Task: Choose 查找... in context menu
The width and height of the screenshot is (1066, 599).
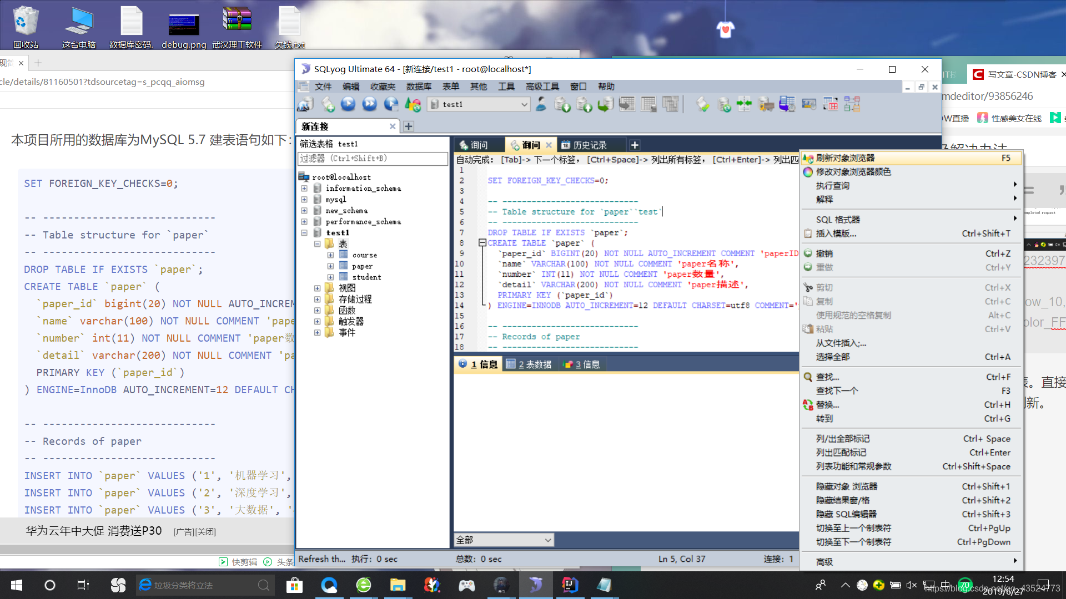Action: coord(911,377)
